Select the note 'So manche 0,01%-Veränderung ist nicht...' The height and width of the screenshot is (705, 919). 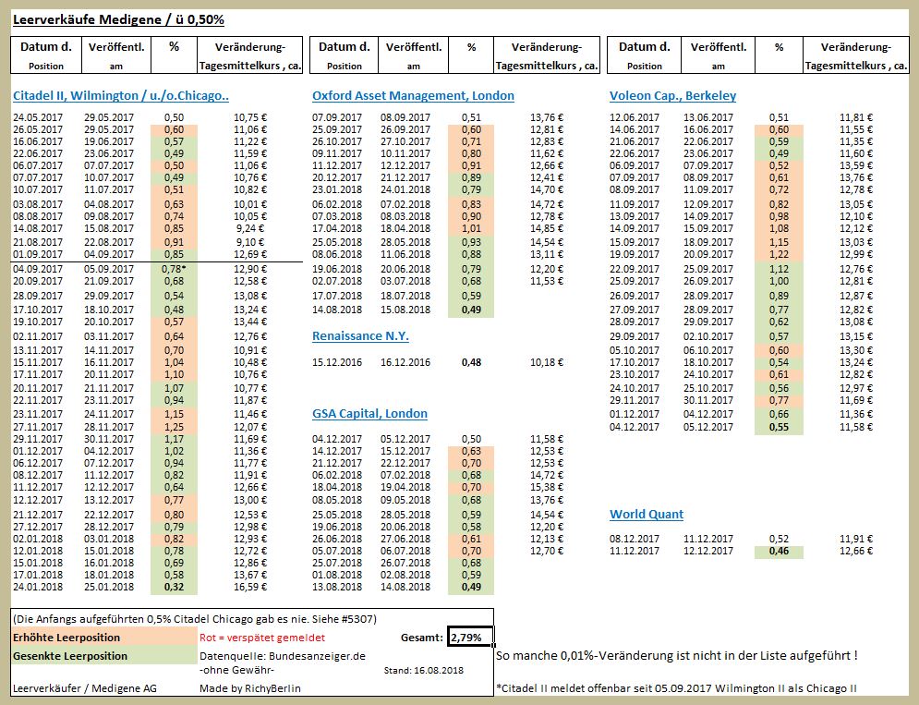coord(677,656)
